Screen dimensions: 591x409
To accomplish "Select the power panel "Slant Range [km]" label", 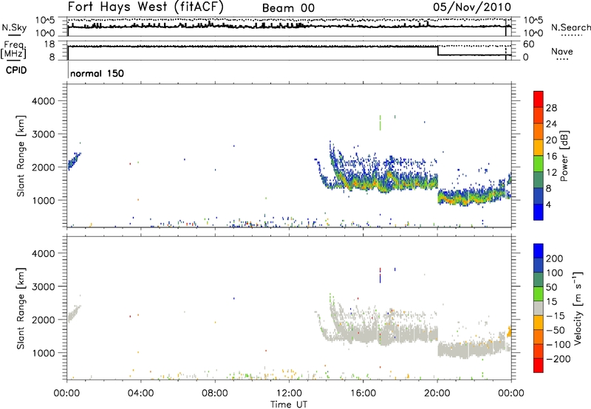I will (x=21, y=156).
